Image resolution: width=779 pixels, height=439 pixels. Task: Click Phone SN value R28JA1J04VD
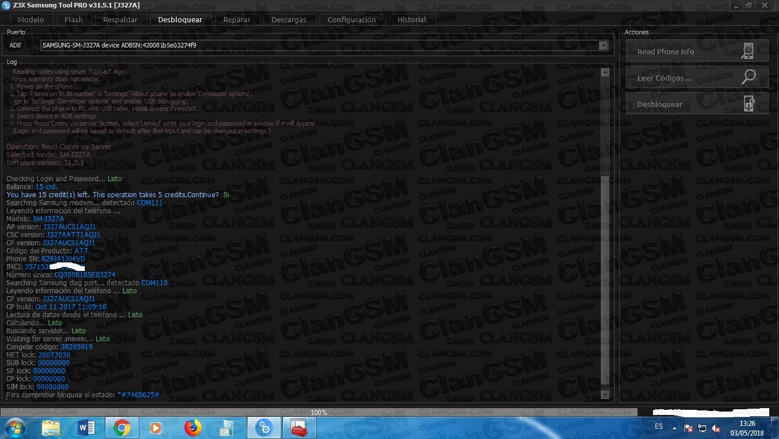[63, 259]
